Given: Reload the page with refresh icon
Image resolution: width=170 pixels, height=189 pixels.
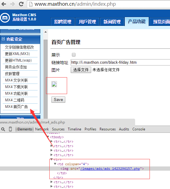Looking at the screenshot, I should tap(21, 4).
